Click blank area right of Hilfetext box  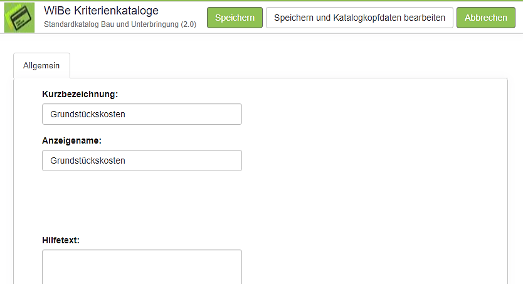point(370,266)
